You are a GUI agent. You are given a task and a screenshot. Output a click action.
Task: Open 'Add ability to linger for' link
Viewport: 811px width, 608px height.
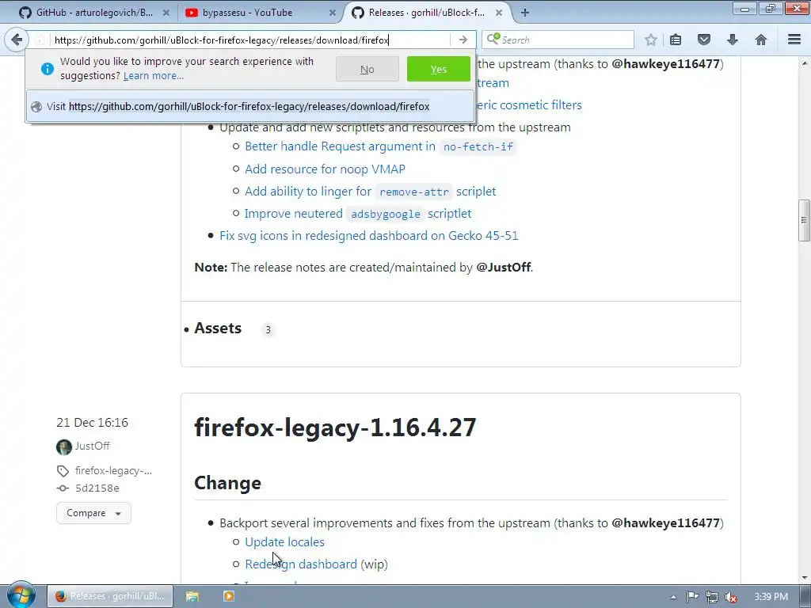point(308,192)
